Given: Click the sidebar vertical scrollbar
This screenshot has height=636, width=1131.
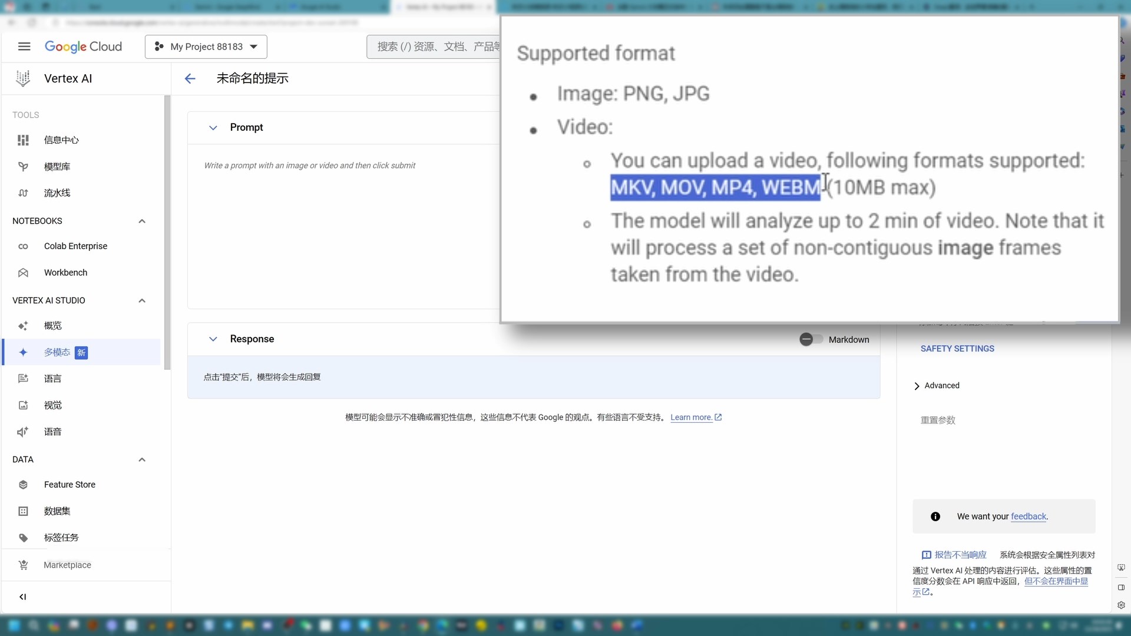Looking at the screenshot, I should tap(167, 233).
